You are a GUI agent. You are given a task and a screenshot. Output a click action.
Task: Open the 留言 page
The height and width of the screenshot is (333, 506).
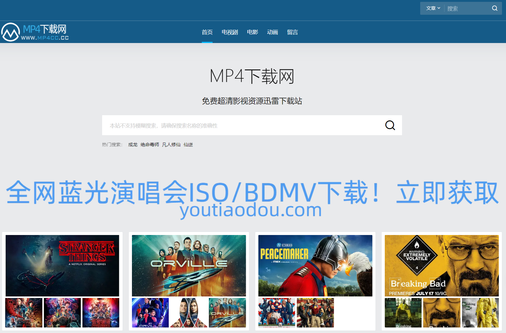(292, 32)
